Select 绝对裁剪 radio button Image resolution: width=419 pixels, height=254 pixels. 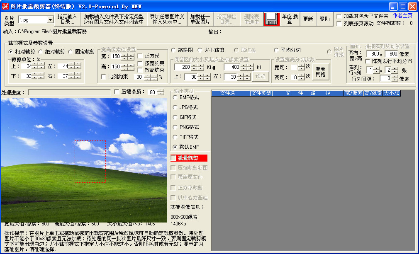(41, 51)
